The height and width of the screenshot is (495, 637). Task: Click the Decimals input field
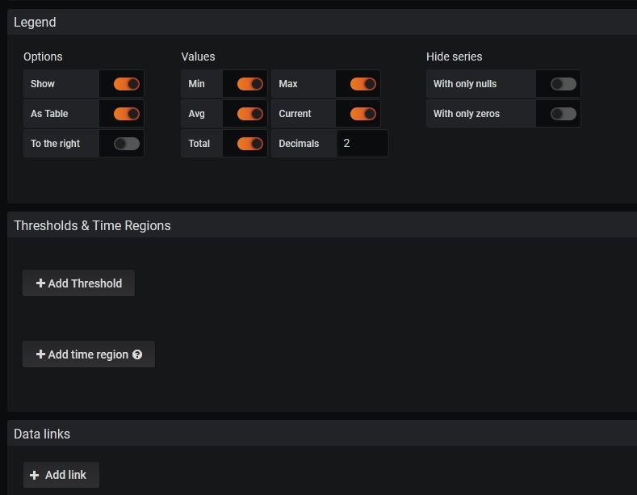point(362,144)
